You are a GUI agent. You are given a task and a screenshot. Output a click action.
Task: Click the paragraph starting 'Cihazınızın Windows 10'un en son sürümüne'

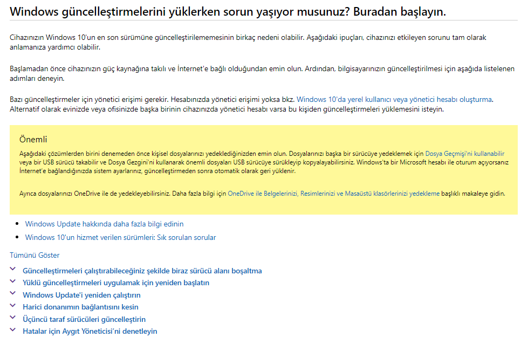[x=248, y=43]
